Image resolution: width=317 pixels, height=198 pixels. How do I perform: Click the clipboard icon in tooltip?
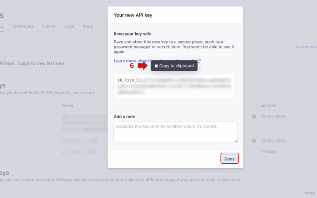[x=156, y=66]
